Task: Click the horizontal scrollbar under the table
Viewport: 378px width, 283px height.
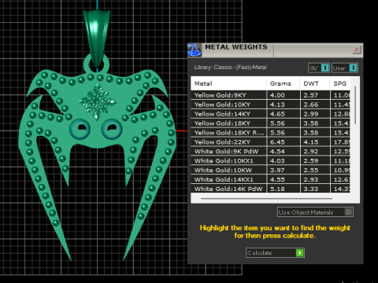Action: coord(266,199)
